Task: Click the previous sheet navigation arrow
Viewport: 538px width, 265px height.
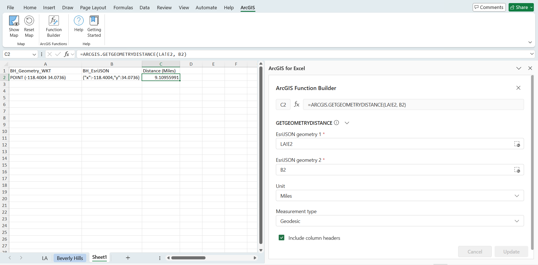Action: coord(10,258)
